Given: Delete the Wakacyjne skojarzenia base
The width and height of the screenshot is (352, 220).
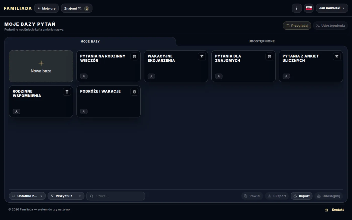Looking at the screenshot, I should [202, 57].
